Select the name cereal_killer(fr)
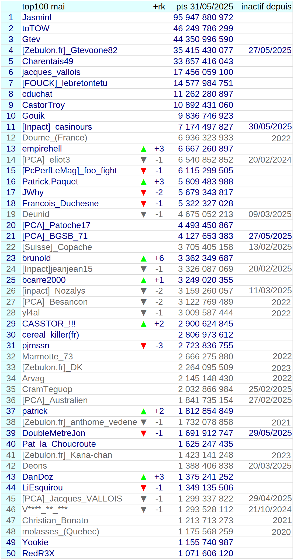Screen dimensions: 294x560 pos(51,335)
